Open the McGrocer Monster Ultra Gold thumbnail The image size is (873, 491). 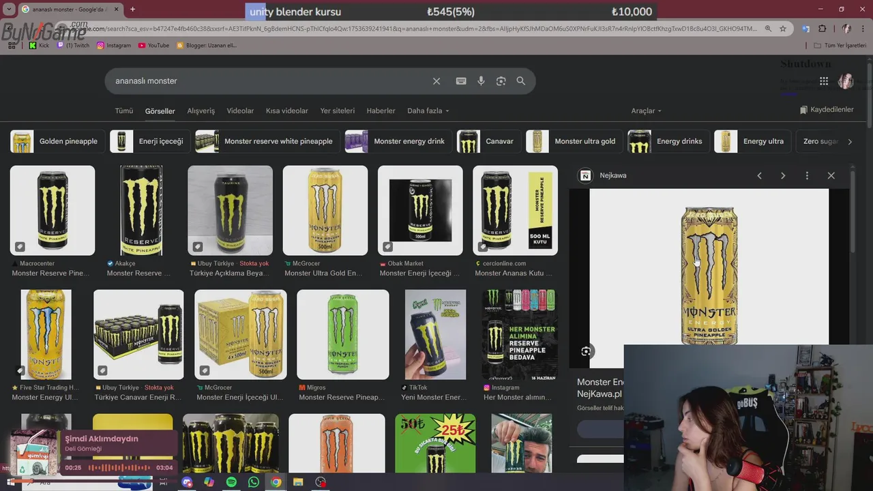click(x=325, y=210)
